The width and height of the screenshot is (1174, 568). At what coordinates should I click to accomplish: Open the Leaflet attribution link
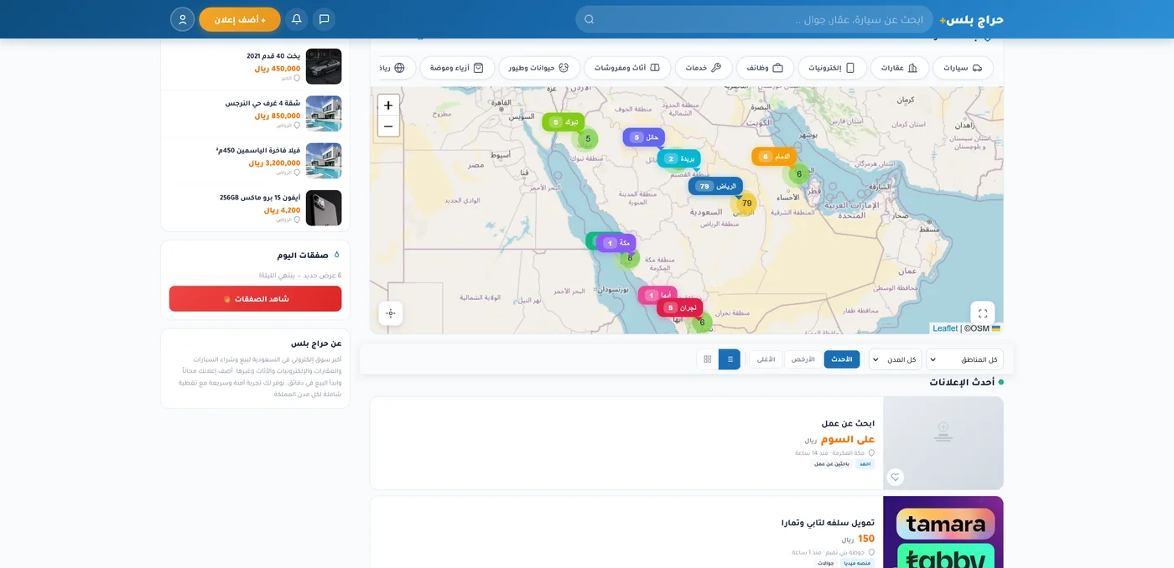point(945,328)
